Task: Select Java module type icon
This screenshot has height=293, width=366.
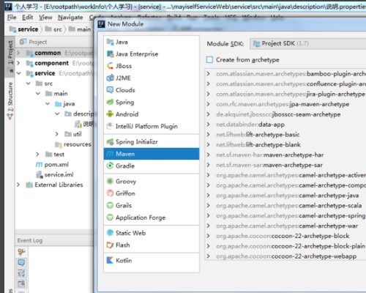Action: tap(110, 42)
